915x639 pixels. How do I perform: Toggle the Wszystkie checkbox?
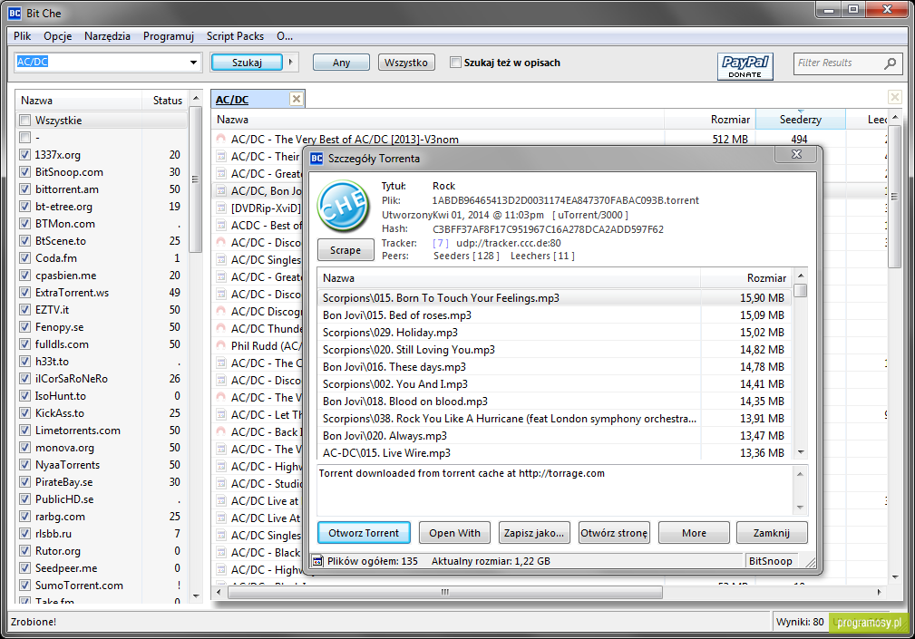click(x=25, y=121)
